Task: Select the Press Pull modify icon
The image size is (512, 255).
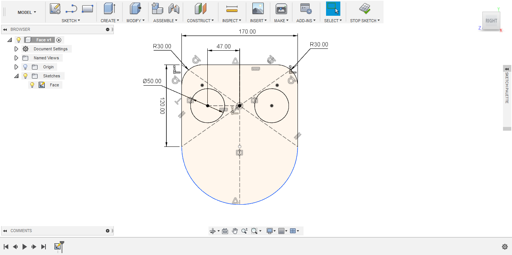Action: (x=135, y=8)
